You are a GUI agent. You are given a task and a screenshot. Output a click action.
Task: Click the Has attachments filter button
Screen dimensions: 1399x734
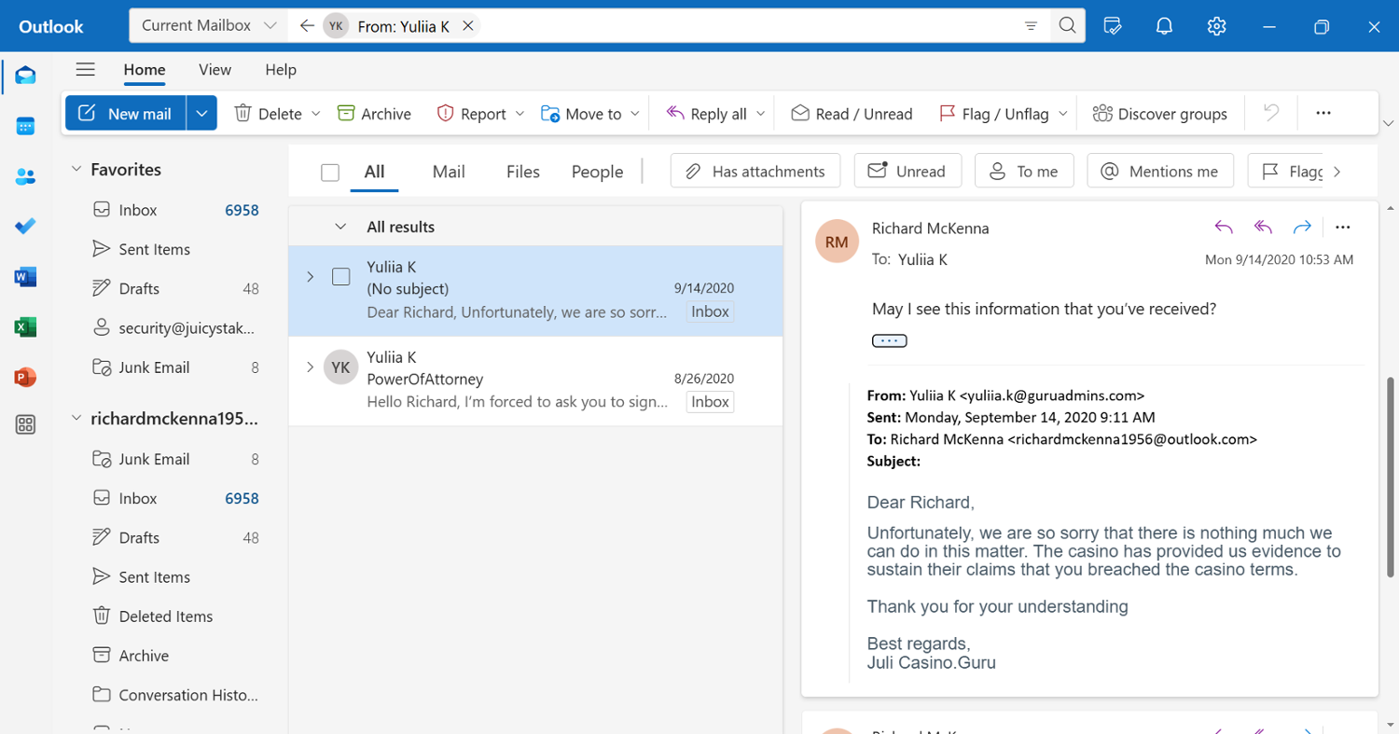(755, 172)
